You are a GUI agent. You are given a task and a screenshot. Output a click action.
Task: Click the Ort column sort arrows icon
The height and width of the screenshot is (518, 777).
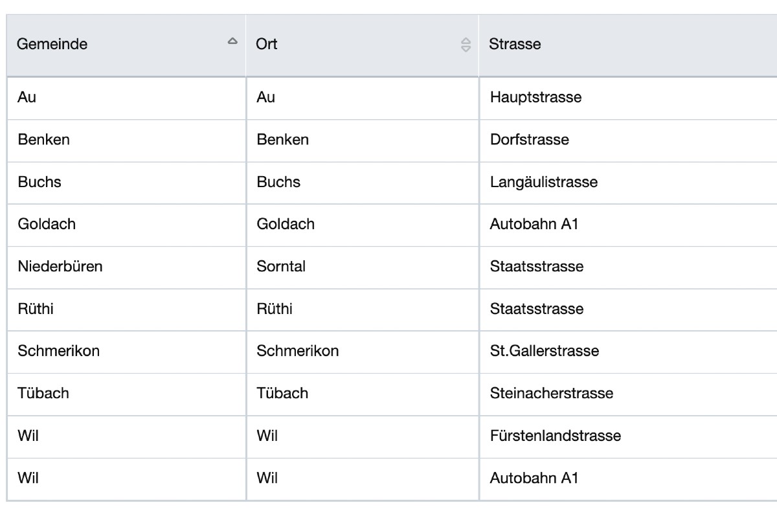[466, 45]
